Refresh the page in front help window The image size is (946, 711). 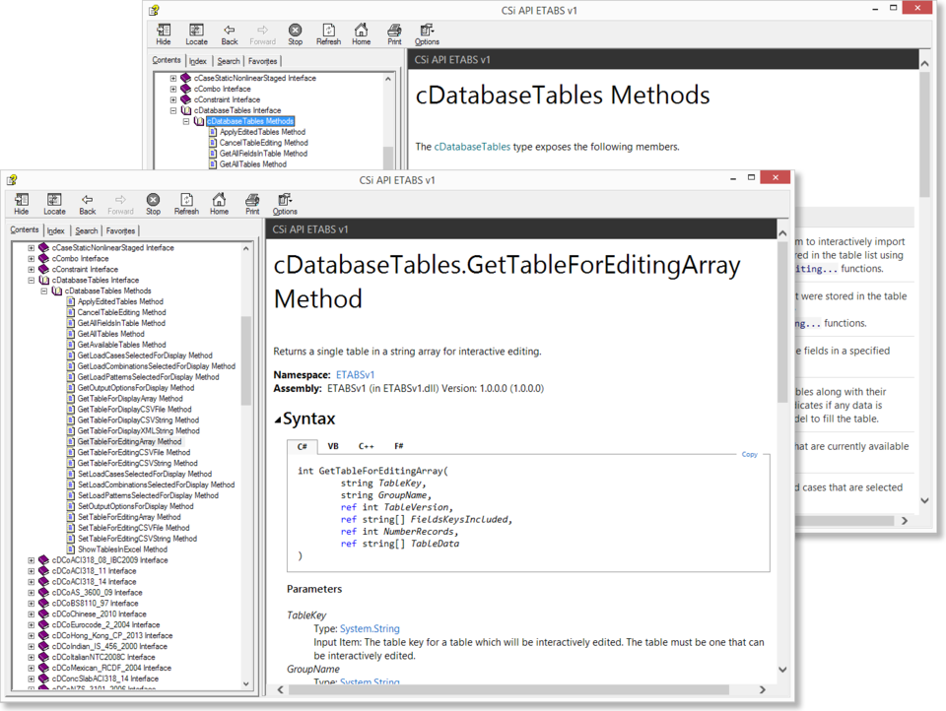[186, 204]
